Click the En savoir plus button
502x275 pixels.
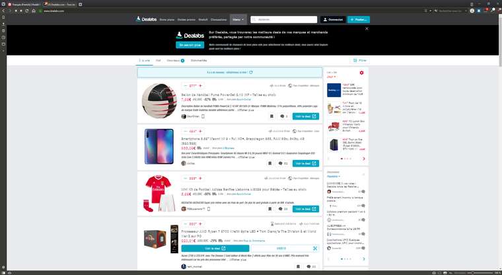tap(190, 45)
